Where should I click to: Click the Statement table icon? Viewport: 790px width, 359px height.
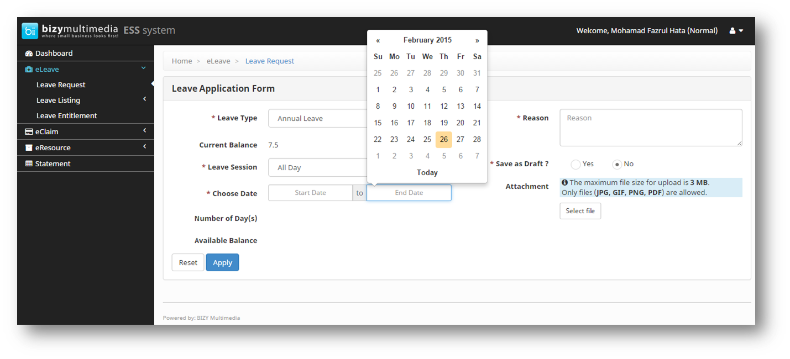click(29, 164)
